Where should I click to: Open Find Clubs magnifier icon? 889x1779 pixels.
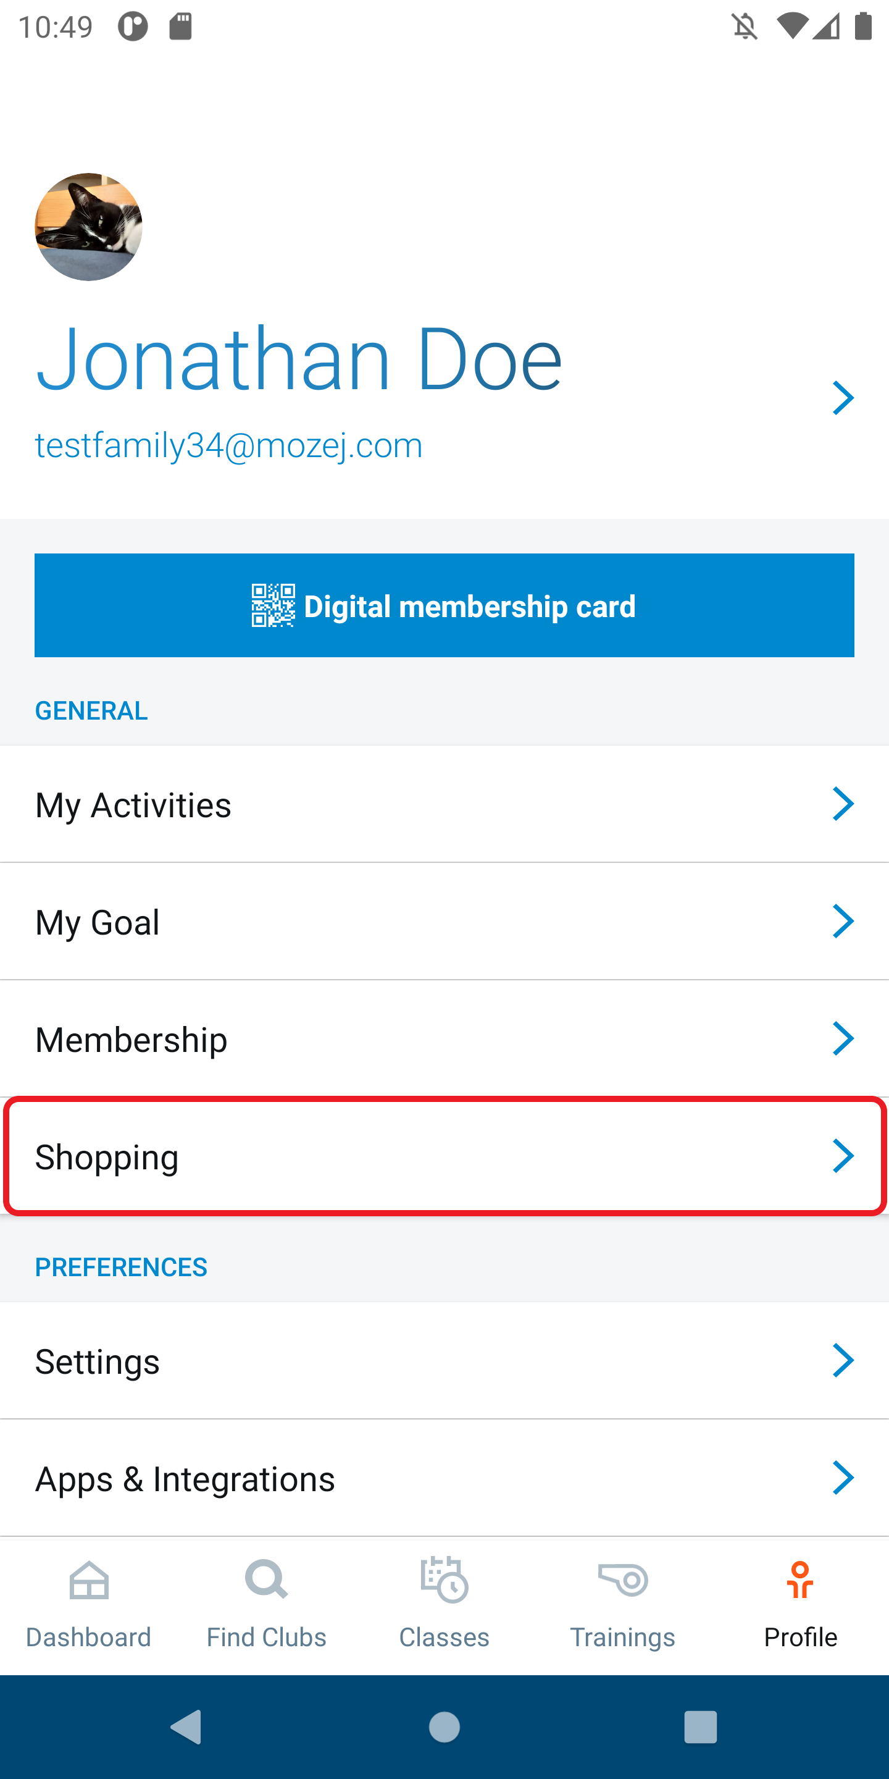point(267,1580)
